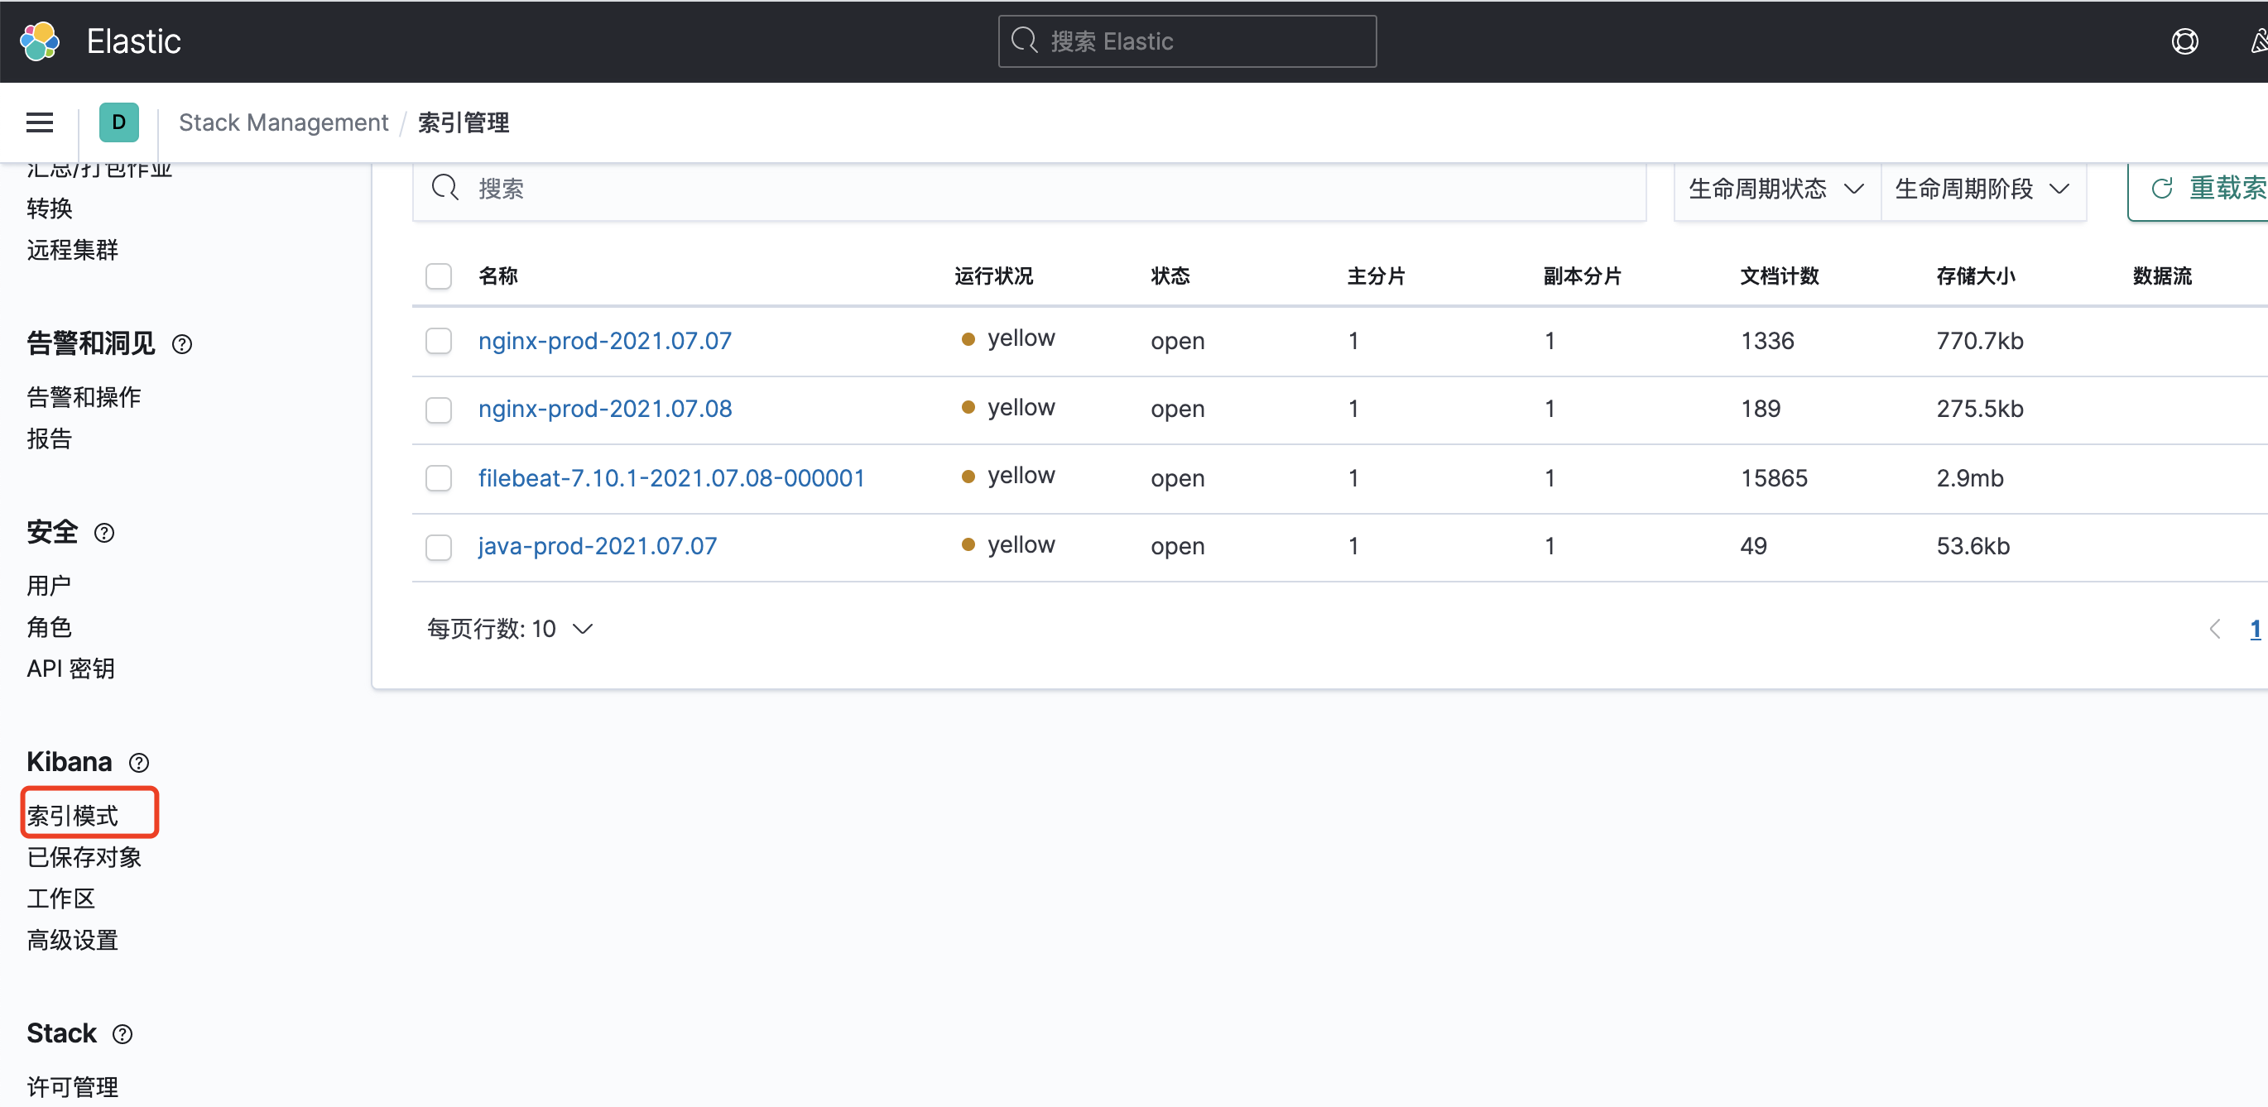This screenshot has height=1107, width=2268.
Task: Click the D space avatar
Action: 119,122
